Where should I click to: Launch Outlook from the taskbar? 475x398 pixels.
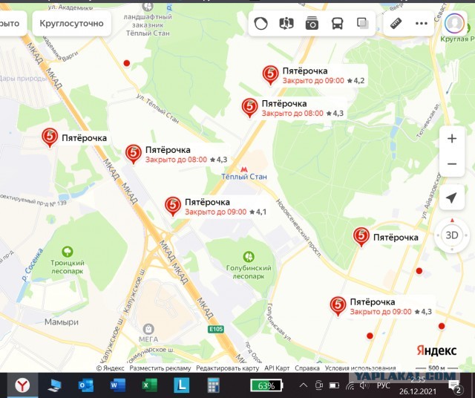pos(86,385)
